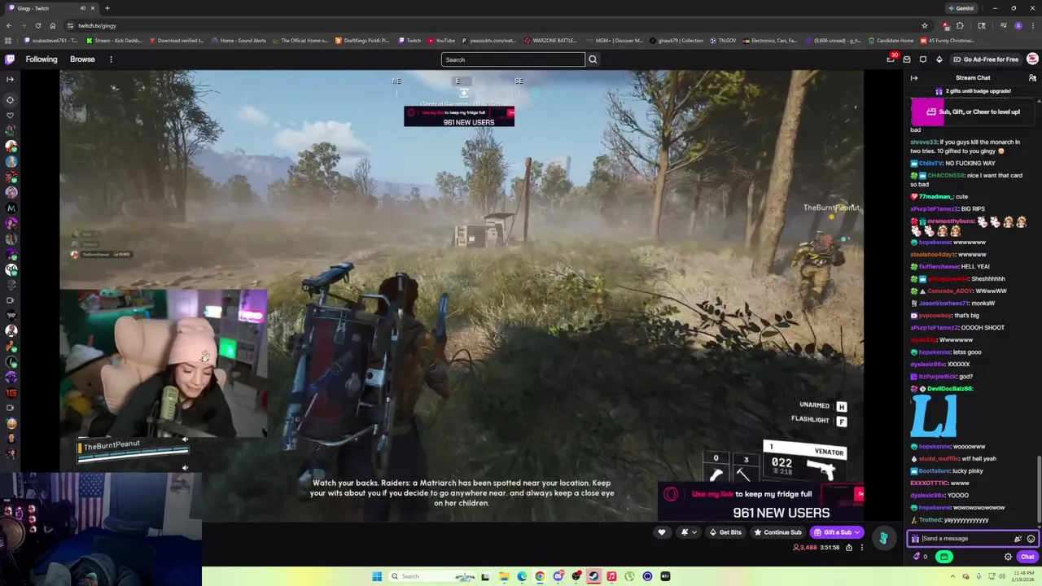Open the DraftKings Pick6 bookmark

(362, 41)
